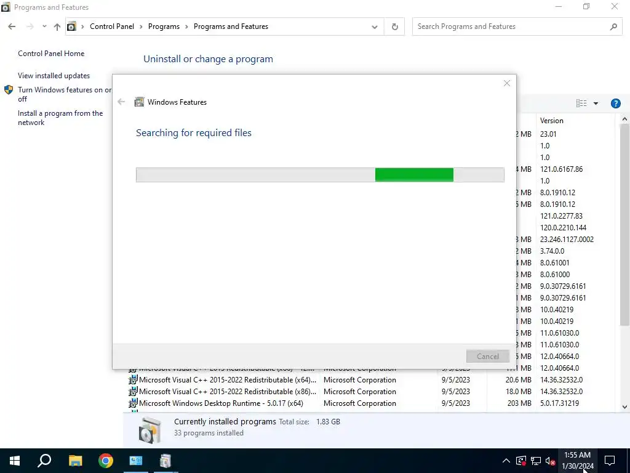This screenshot has height=473, width=630.
Task: Click the security alert tray icon
Action: 521,461
